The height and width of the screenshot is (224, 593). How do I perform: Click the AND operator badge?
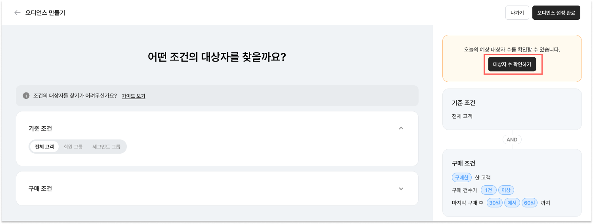pyautogui.click(x=512, y=139)
